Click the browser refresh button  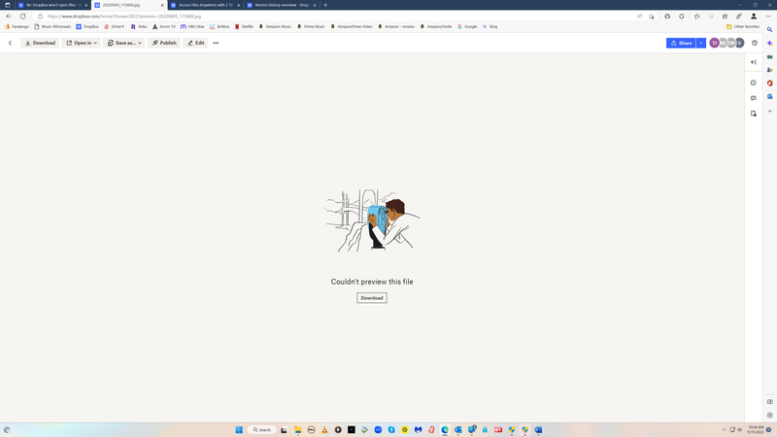(22, 17)
